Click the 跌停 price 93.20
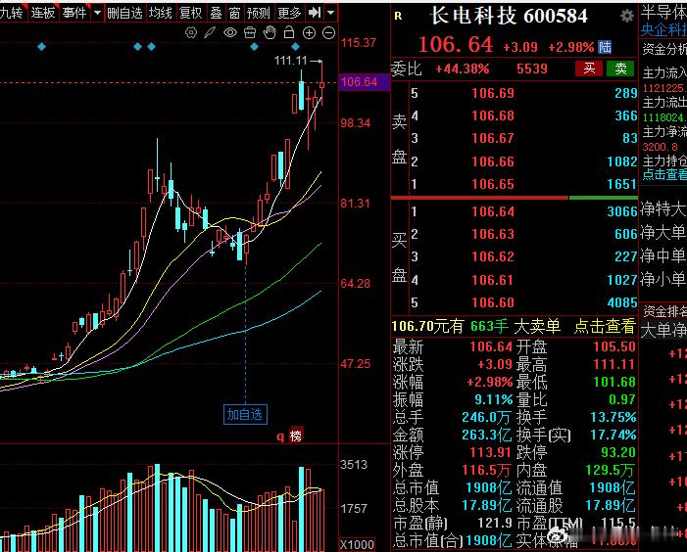This screenshot has height=552, width=687. pyautogui.click(x=617, y=452)
